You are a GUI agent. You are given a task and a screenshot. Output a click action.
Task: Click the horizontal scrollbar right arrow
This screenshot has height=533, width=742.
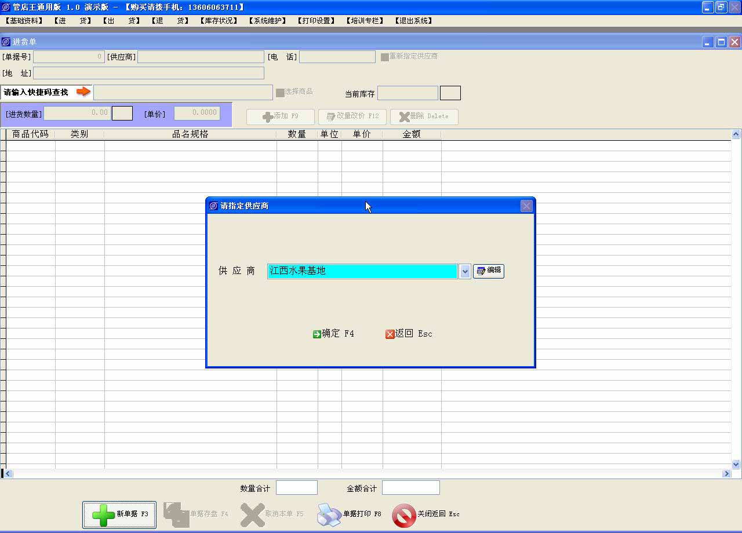726,474
